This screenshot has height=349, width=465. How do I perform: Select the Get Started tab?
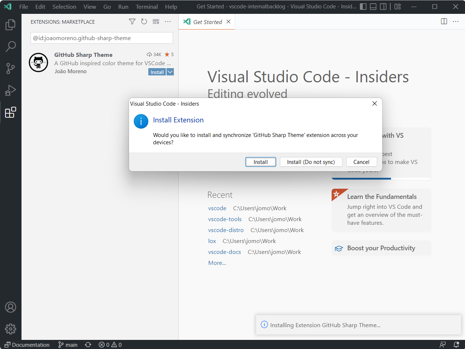(x=207, y=22)
